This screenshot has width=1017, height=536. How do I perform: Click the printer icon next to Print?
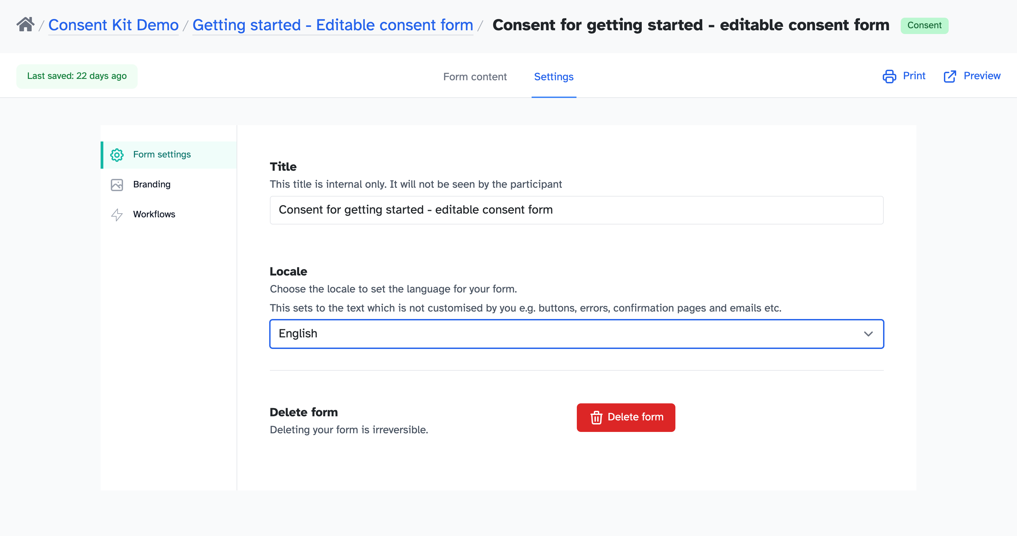(x=890, y=76)
